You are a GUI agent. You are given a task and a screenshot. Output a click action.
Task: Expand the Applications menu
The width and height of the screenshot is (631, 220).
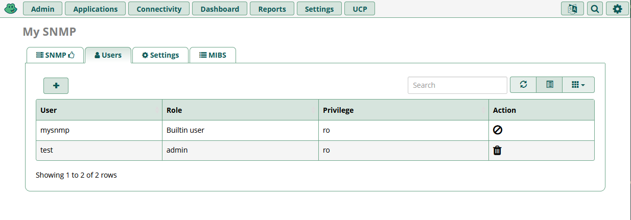pyautogui.click(x=95, y=9)
